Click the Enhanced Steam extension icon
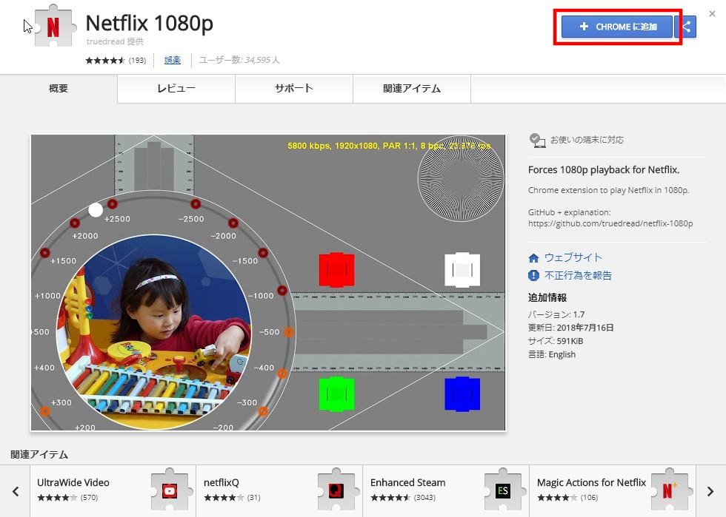The width and height of the screenshot is (726, 517). point(503,490)
